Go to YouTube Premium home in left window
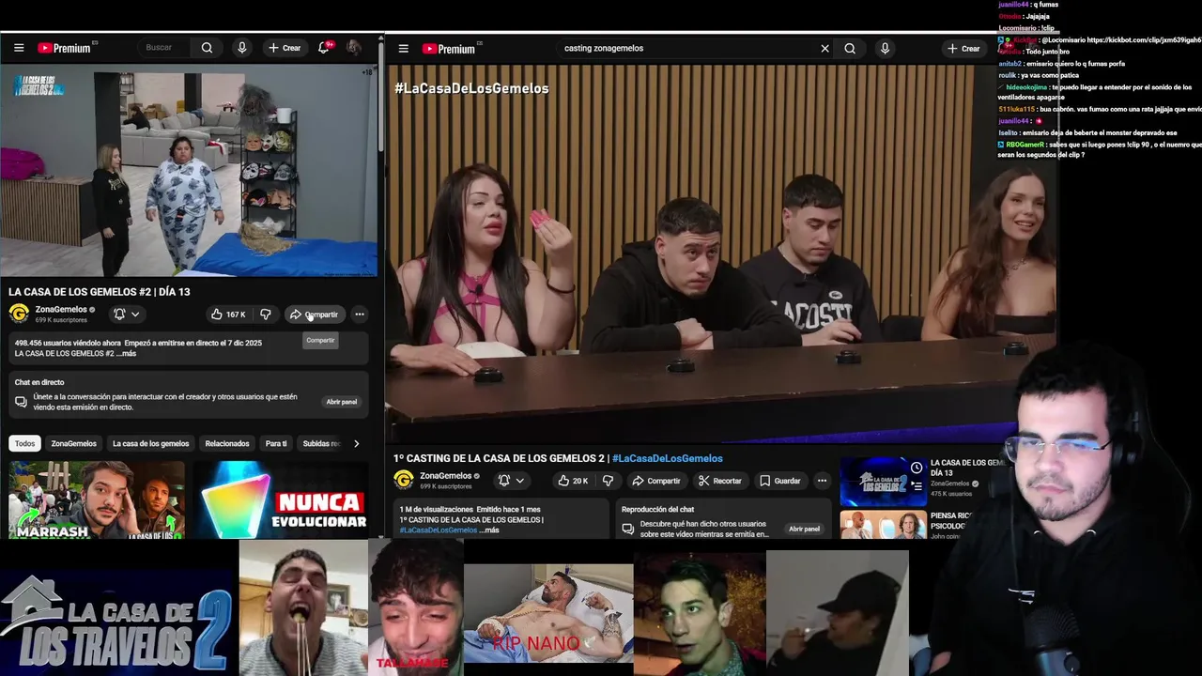Screen dimensions: 1202x676 click(66, 48)
